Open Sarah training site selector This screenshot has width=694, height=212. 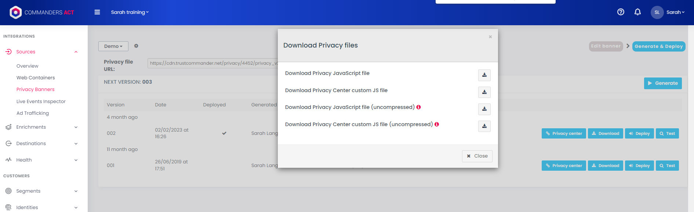(130, 12)
